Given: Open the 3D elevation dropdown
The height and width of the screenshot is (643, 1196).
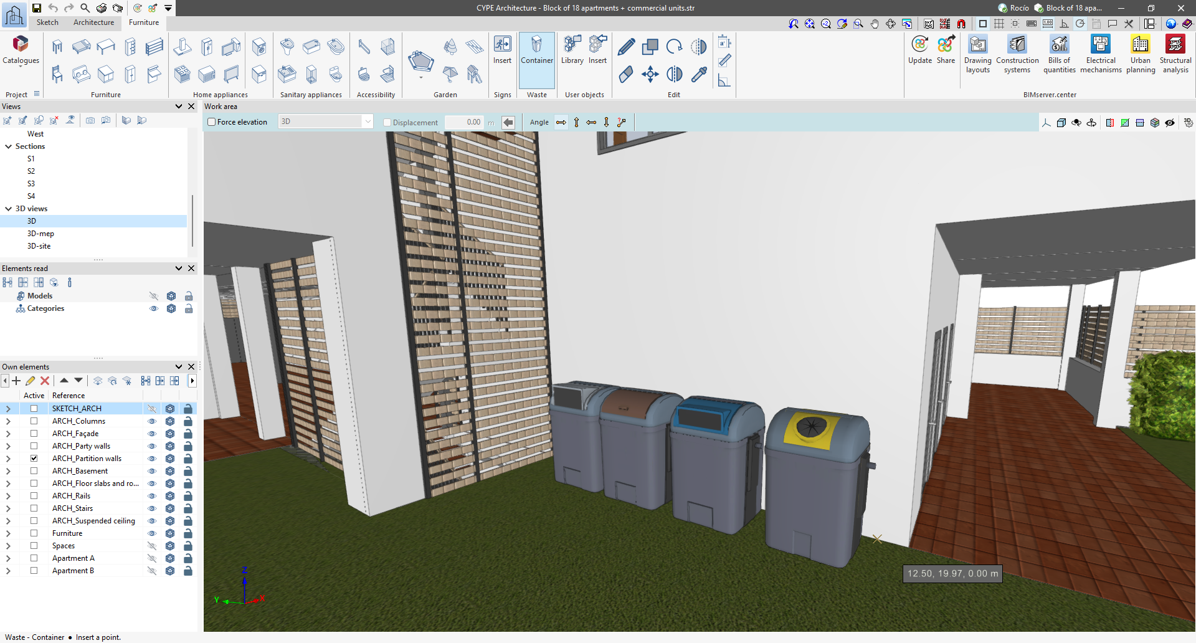Looking at the screenshot, I should (368, 122).
